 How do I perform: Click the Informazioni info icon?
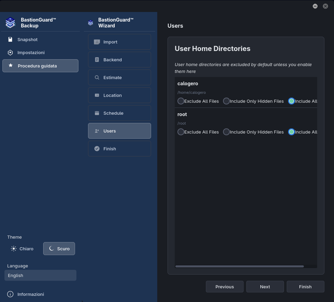(x=10, y=294)
